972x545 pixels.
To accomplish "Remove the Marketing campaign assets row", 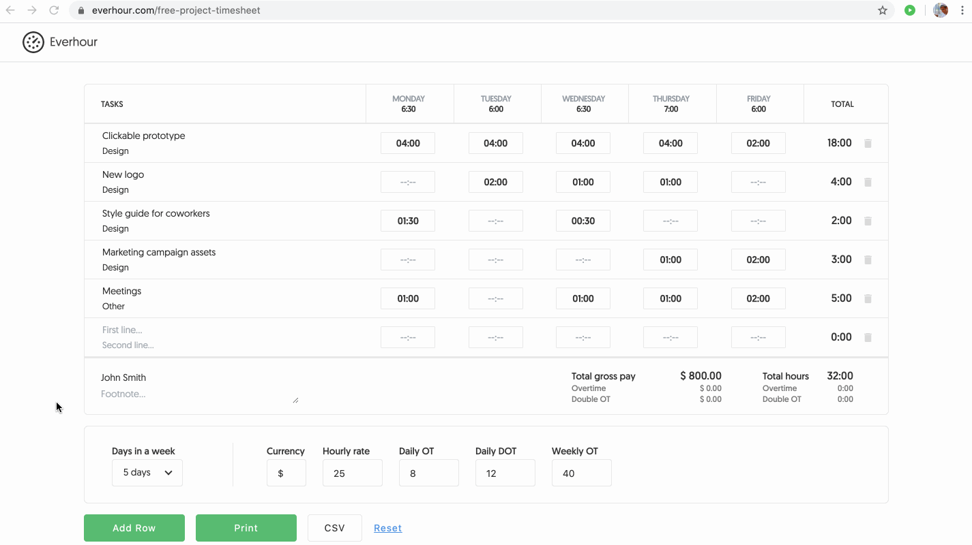I will 868,259.
